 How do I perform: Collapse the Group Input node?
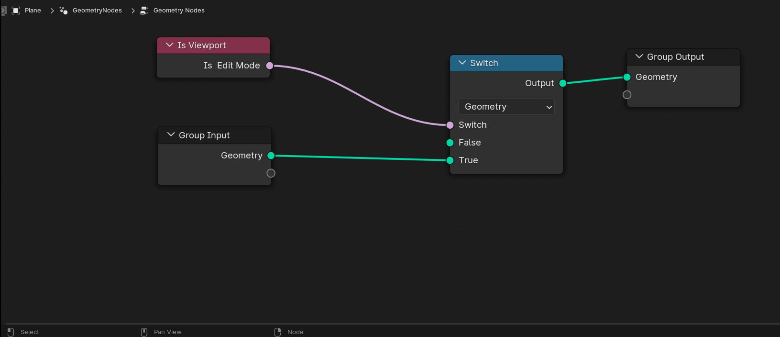point(171,135)
